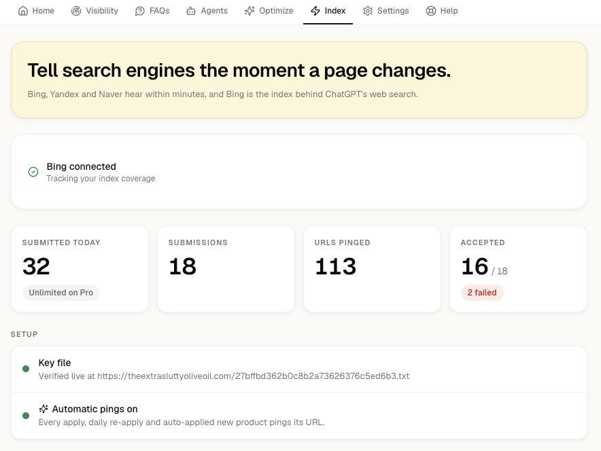The height and width of the screenshot is (451, 601).
Task: Click the Help lifebuoy icon
Action: click(x=431, y=11)
